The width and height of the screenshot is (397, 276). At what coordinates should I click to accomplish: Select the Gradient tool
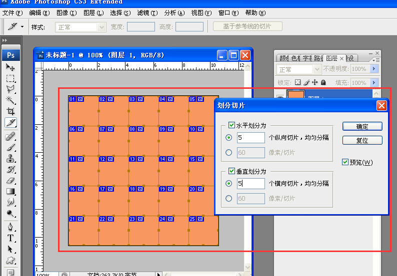10,192
